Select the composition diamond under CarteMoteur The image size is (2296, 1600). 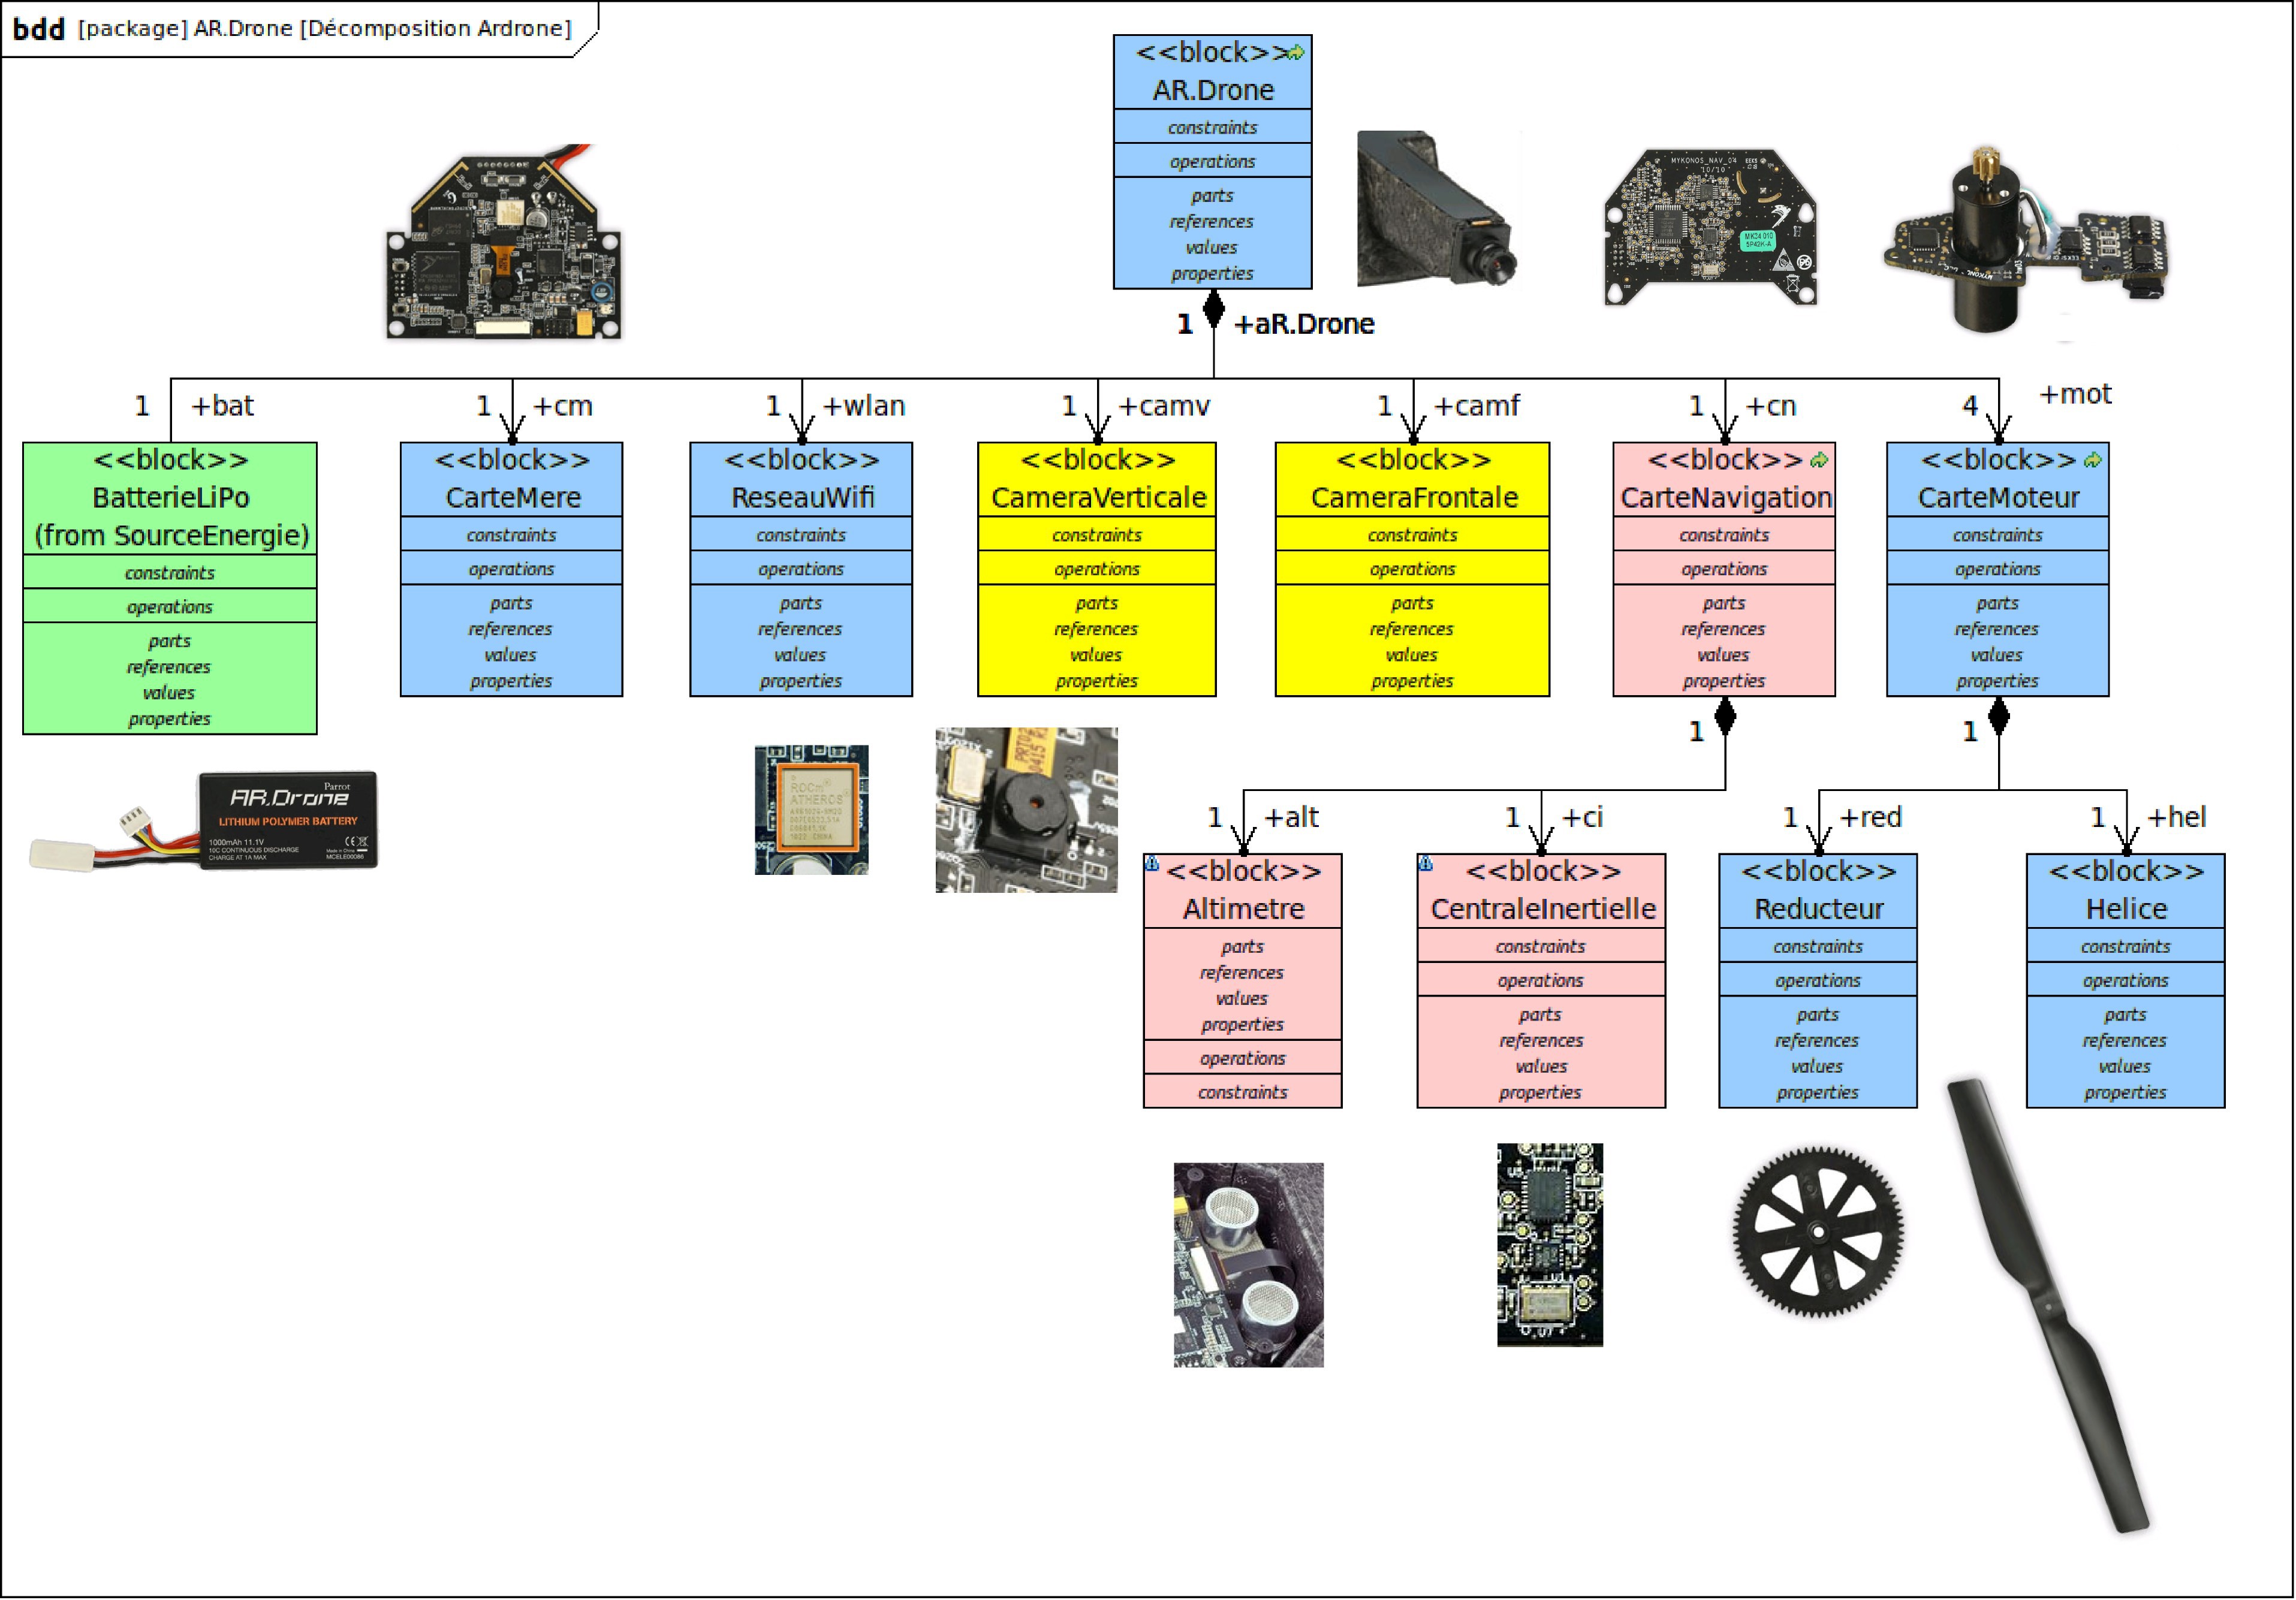click(x=1999, y=716)
